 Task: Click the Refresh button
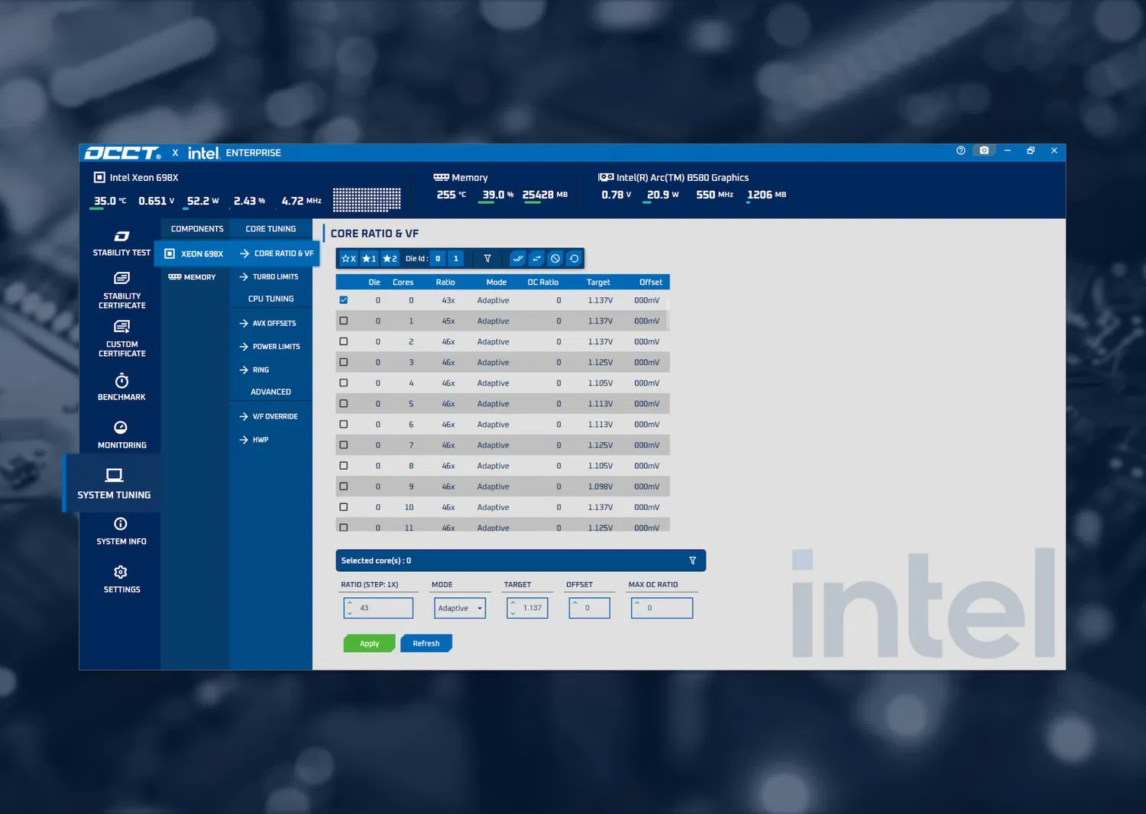pyautogui.click(x=426, y=644)
